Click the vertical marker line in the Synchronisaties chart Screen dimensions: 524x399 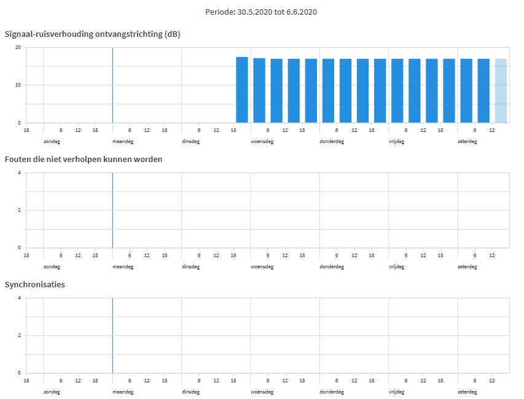[x=112, y=336]
